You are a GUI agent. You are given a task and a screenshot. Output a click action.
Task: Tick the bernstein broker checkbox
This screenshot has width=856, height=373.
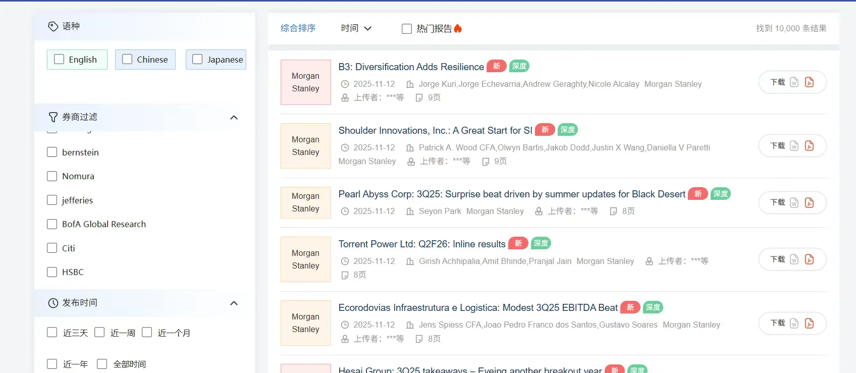tap(52, 152)
